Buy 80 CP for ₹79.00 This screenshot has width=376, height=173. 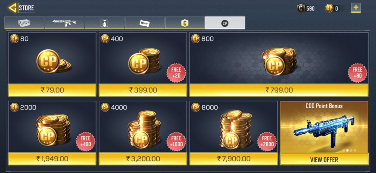pyautogui.click(x=52, y=90)
